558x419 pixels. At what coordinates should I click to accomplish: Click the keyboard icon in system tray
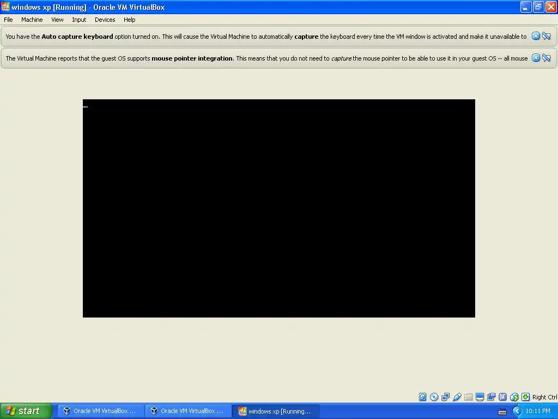click(x=502, y=411)
